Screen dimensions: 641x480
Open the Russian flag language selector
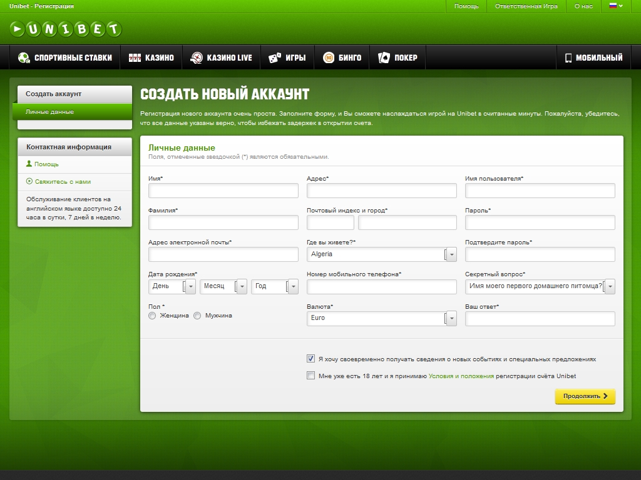616,6
